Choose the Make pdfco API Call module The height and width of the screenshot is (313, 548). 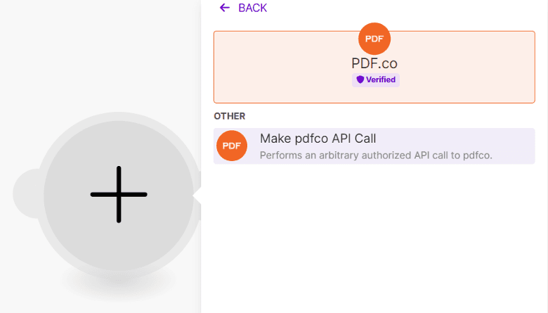[x=318, y=139]
